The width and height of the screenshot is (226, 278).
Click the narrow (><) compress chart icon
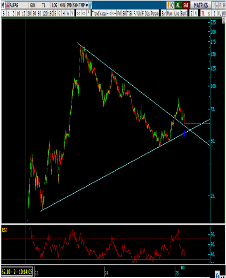[x=79, y=13]
